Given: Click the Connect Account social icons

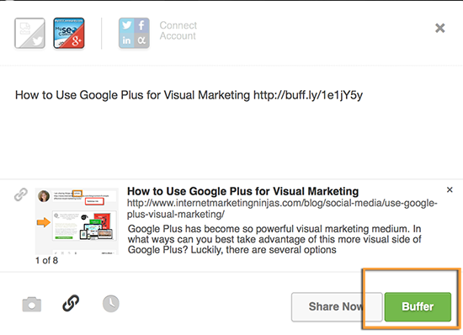Looking at the screenshot, I should 134,33.
